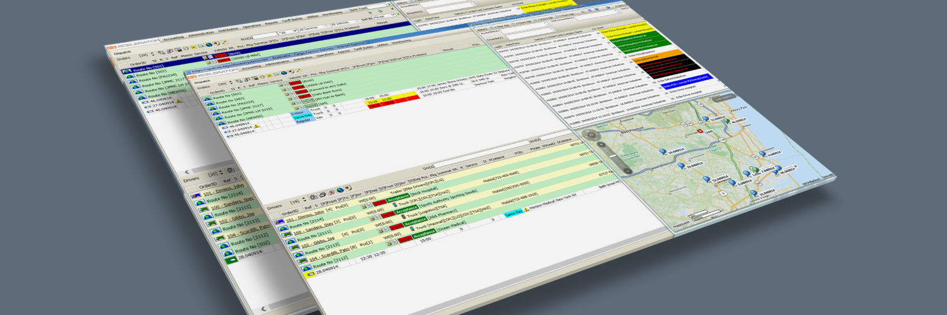Click map pin labeled 34.040914
The image size is (947, 315).
point(662,151)
